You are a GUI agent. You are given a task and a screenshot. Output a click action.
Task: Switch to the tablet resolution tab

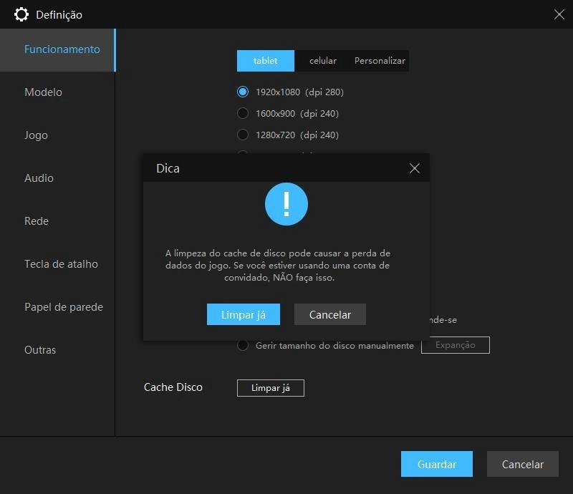265,61
